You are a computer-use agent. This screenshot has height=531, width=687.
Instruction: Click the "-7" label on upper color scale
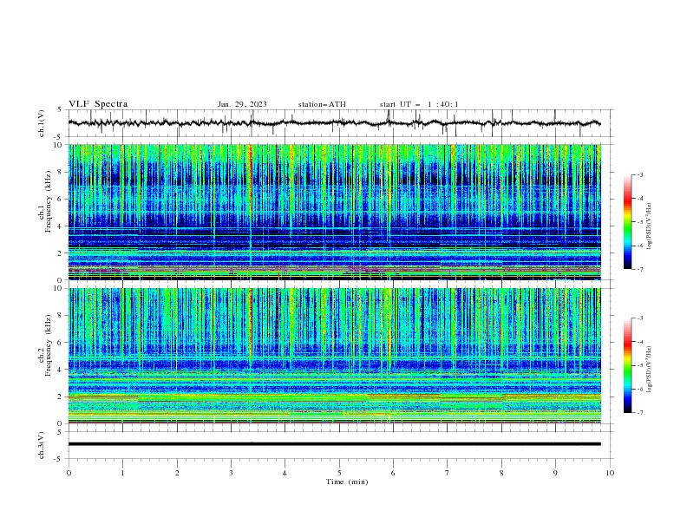coord(640,269)
